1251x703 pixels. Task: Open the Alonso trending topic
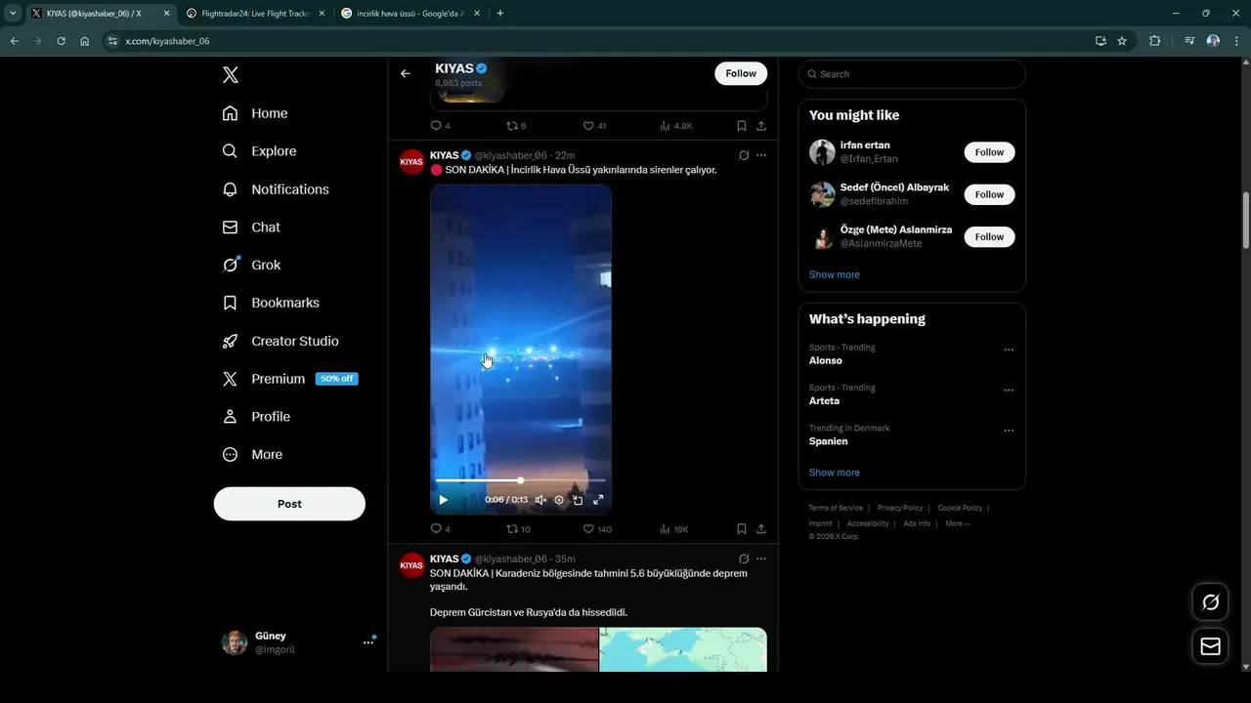pyautogui.click(x=825, y=360)
